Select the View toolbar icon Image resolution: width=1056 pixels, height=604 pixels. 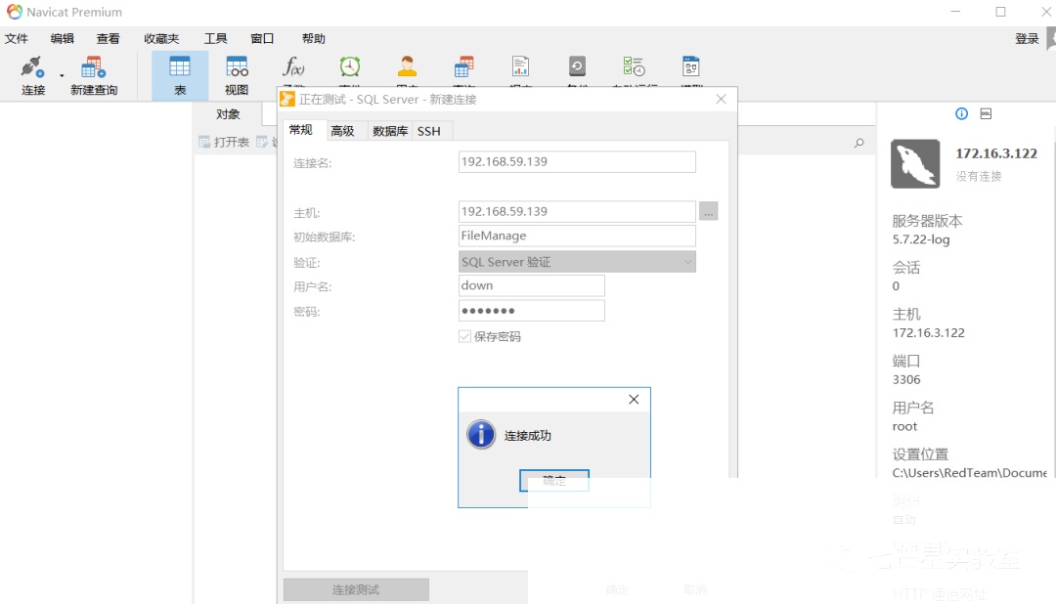pos(237,75)
